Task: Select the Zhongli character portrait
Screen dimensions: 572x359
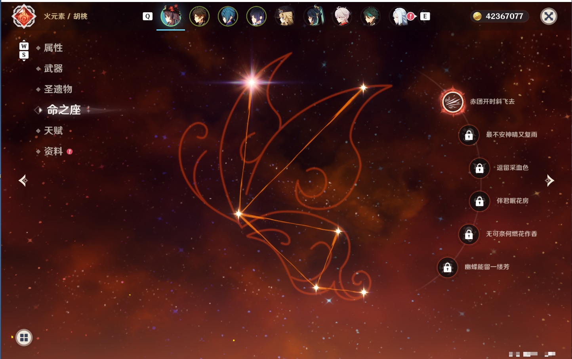Action: [199, 17]
